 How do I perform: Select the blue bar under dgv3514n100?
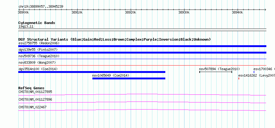pyautogui.click(x=92, y=72)
